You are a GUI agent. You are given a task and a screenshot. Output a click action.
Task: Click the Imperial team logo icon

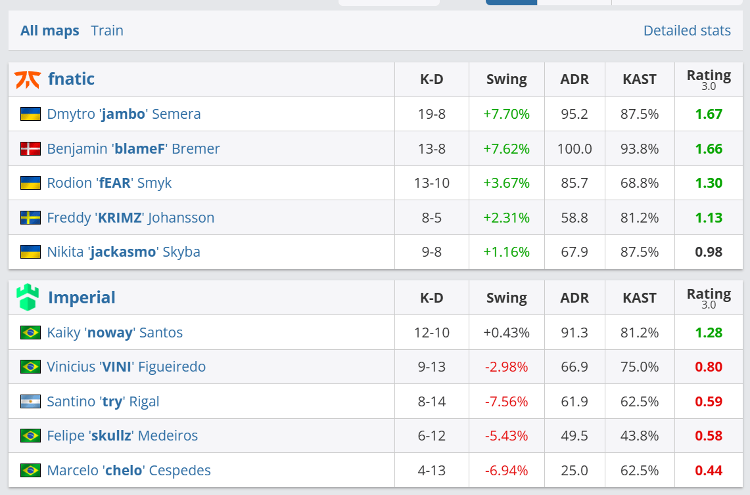pos(28,297)
